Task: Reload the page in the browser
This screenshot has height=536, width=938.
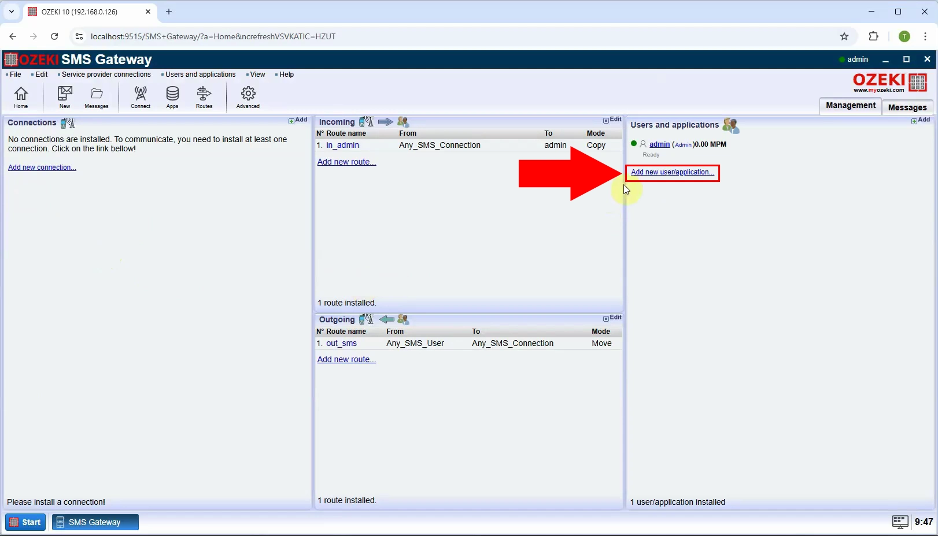Action: click(54, 36)
